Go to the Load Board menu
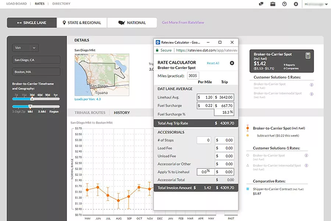 pyautogui.click(x=17, y=4)
